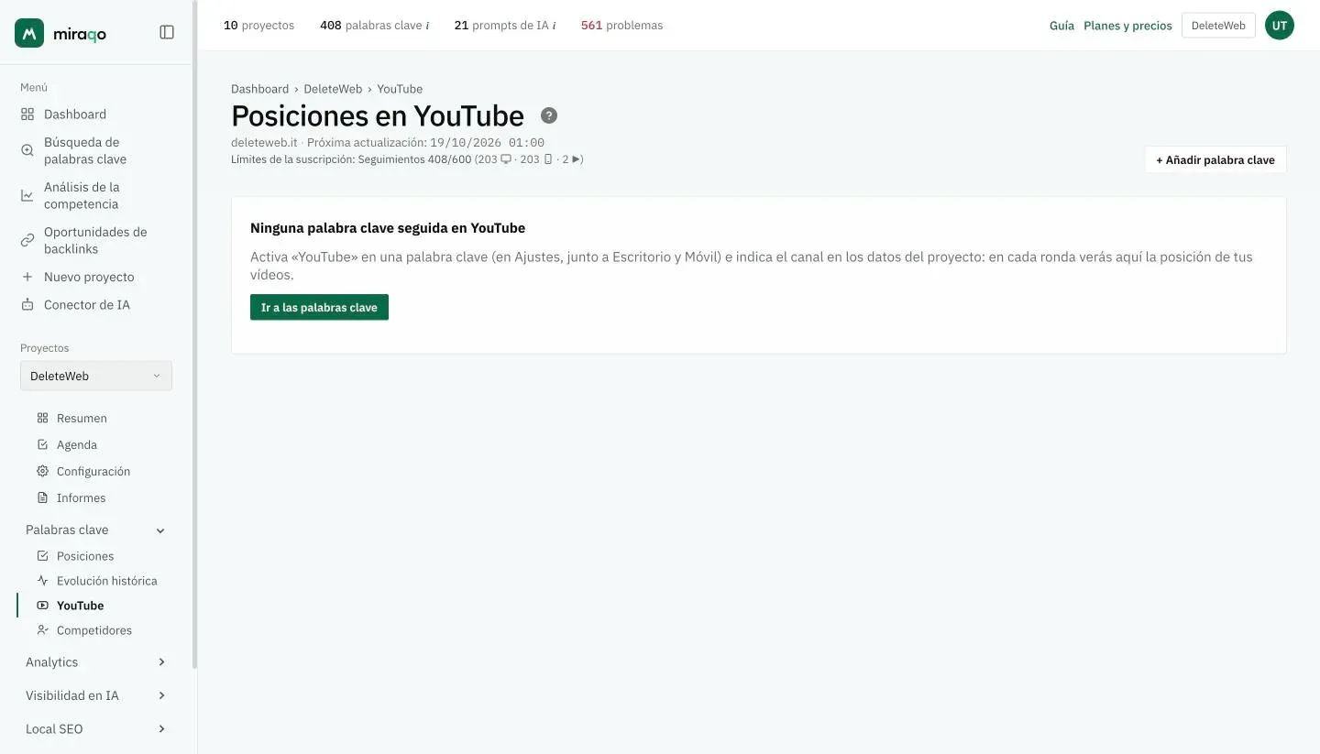Open the UT user avatar menu
1320x754 pixels.
(1280, 26)
